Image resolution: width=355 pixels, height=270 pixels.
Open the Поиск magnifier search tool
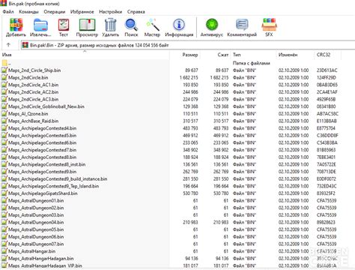[x=131, y=25]
